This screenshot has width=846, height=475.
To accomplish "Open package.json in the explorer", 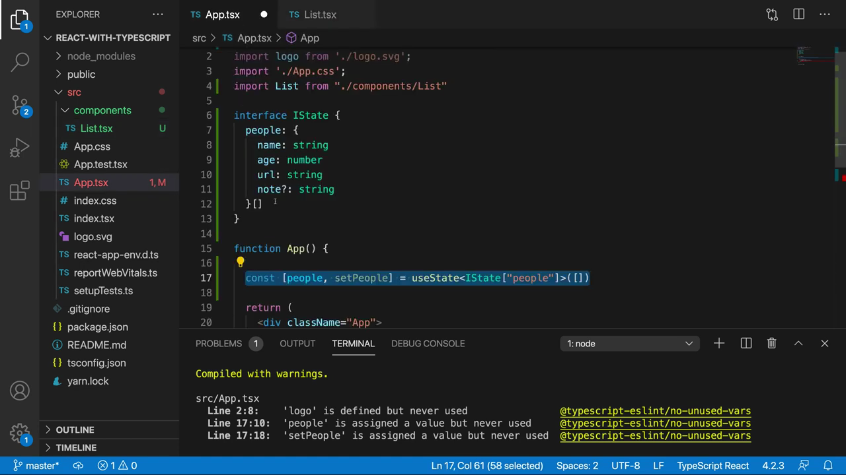I will (x=108, y=327).
